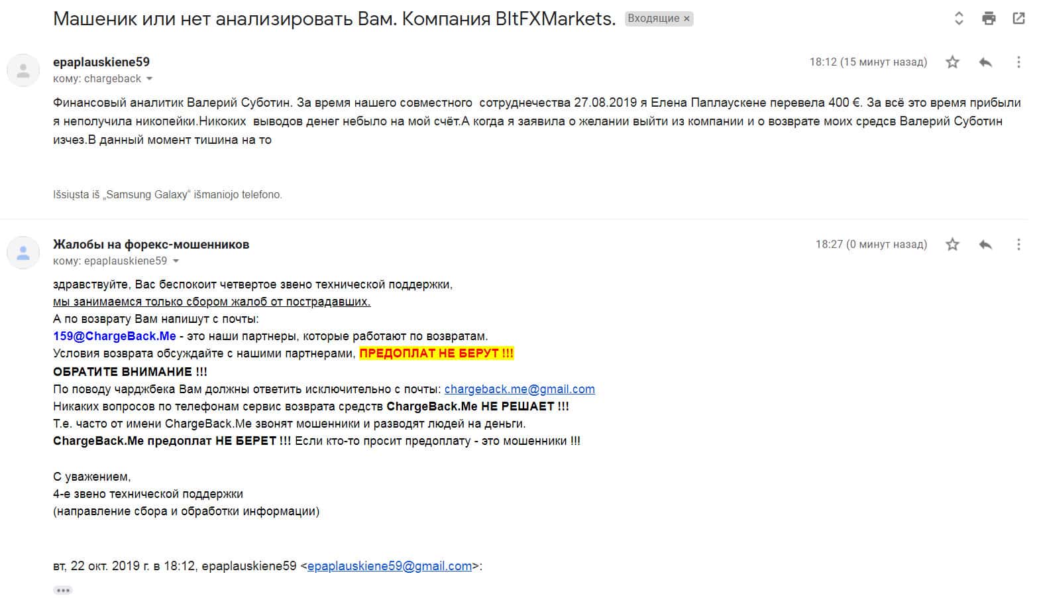
Task: Open more options for the second message
Action: coord(1018,245)
